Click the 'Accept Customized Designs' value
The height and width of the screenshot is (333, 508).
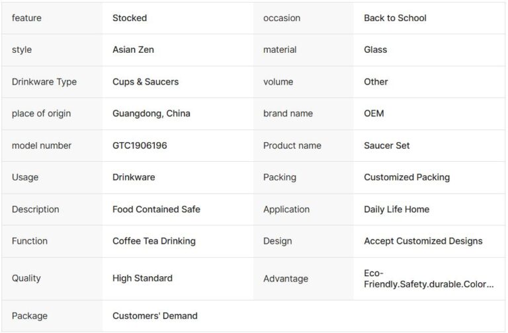[x=423, y=241]
